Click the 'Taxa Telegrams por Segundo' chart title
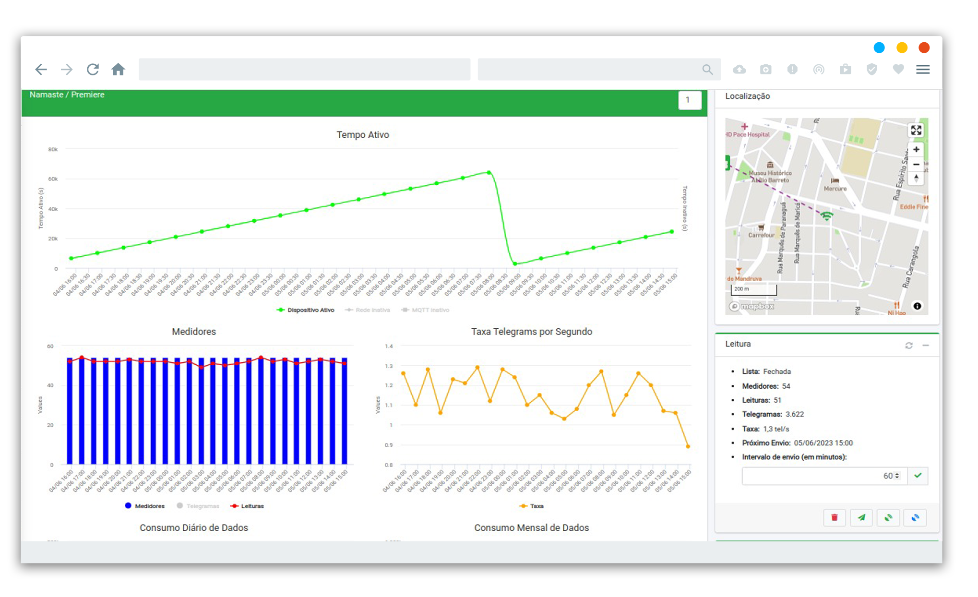This screenshot has width=978, height=597. tap(531, 332)
